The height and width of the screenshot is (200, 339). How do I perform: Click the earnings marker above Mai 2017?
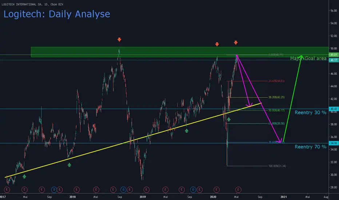(x=24, y=189)
